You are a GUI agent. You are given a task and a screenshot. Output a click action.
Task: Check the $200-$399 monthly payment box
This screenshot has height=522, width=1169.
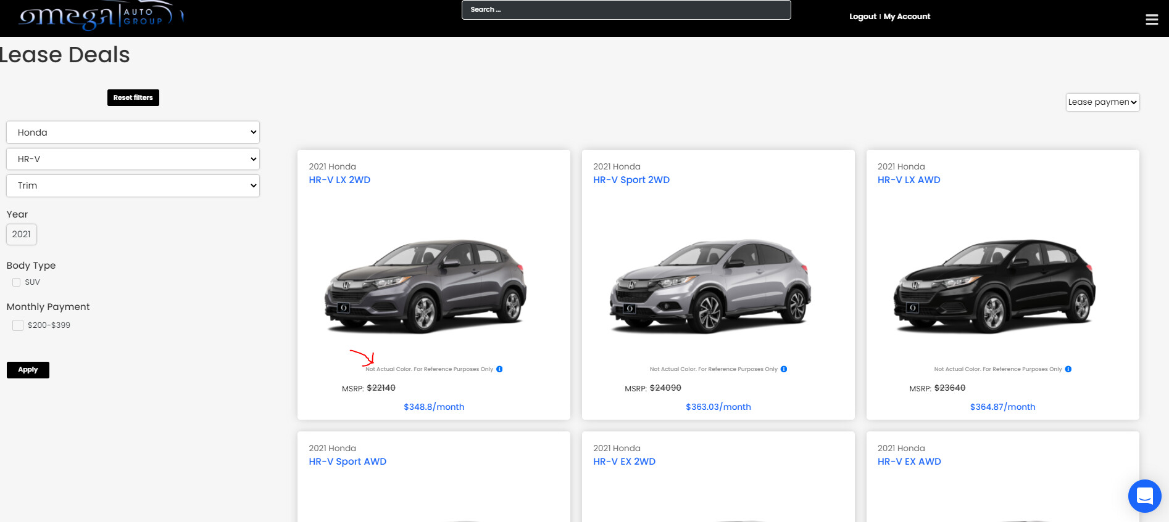click(18, 325)
